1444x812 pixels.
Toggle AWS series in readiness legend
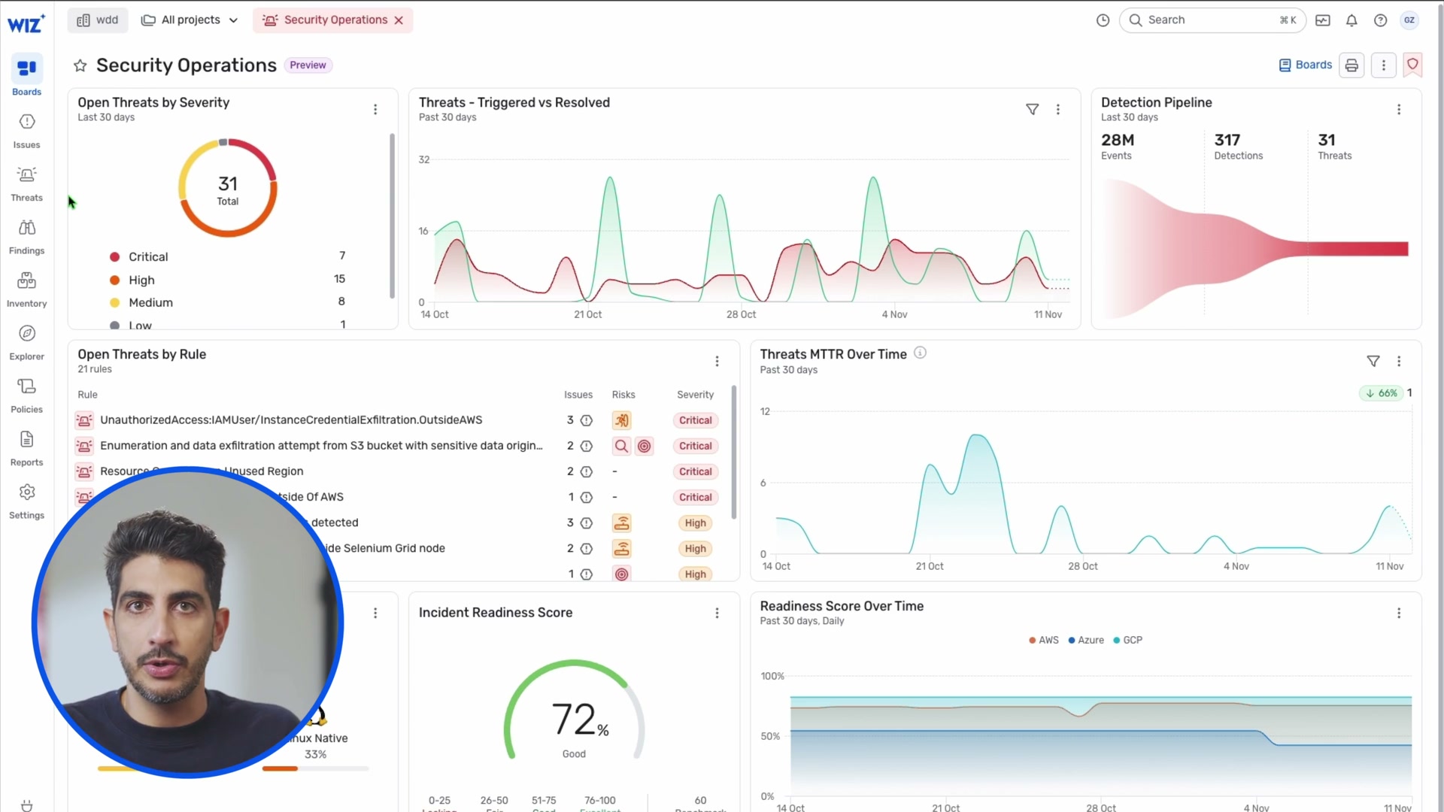click(1043, 641)
